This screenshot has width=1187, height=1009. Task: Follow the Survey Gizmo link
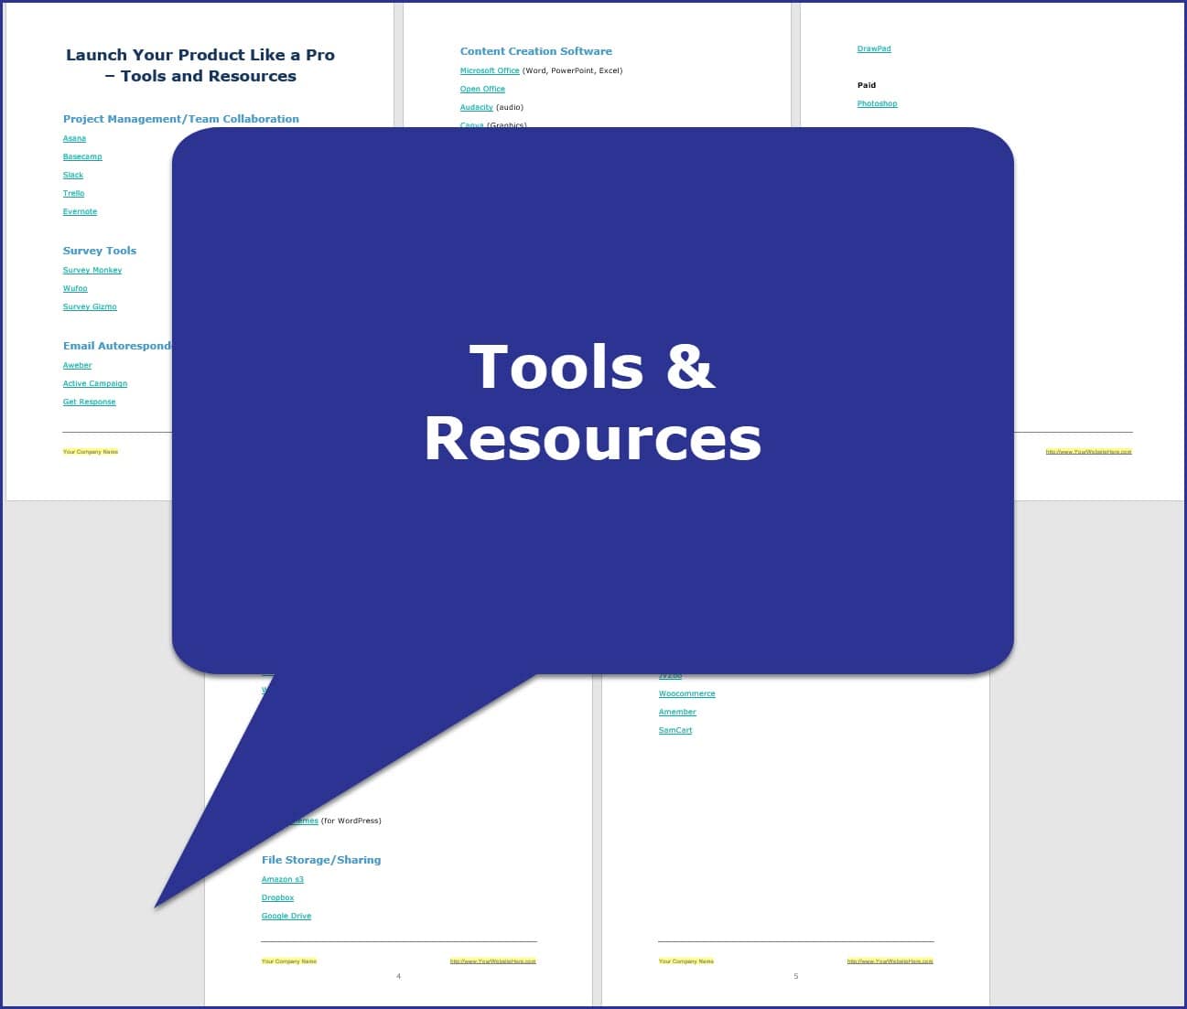coord(90,306)
